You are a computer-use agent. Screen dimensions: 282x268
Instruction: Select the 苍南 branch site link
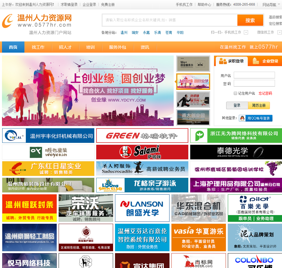point(169,32)
